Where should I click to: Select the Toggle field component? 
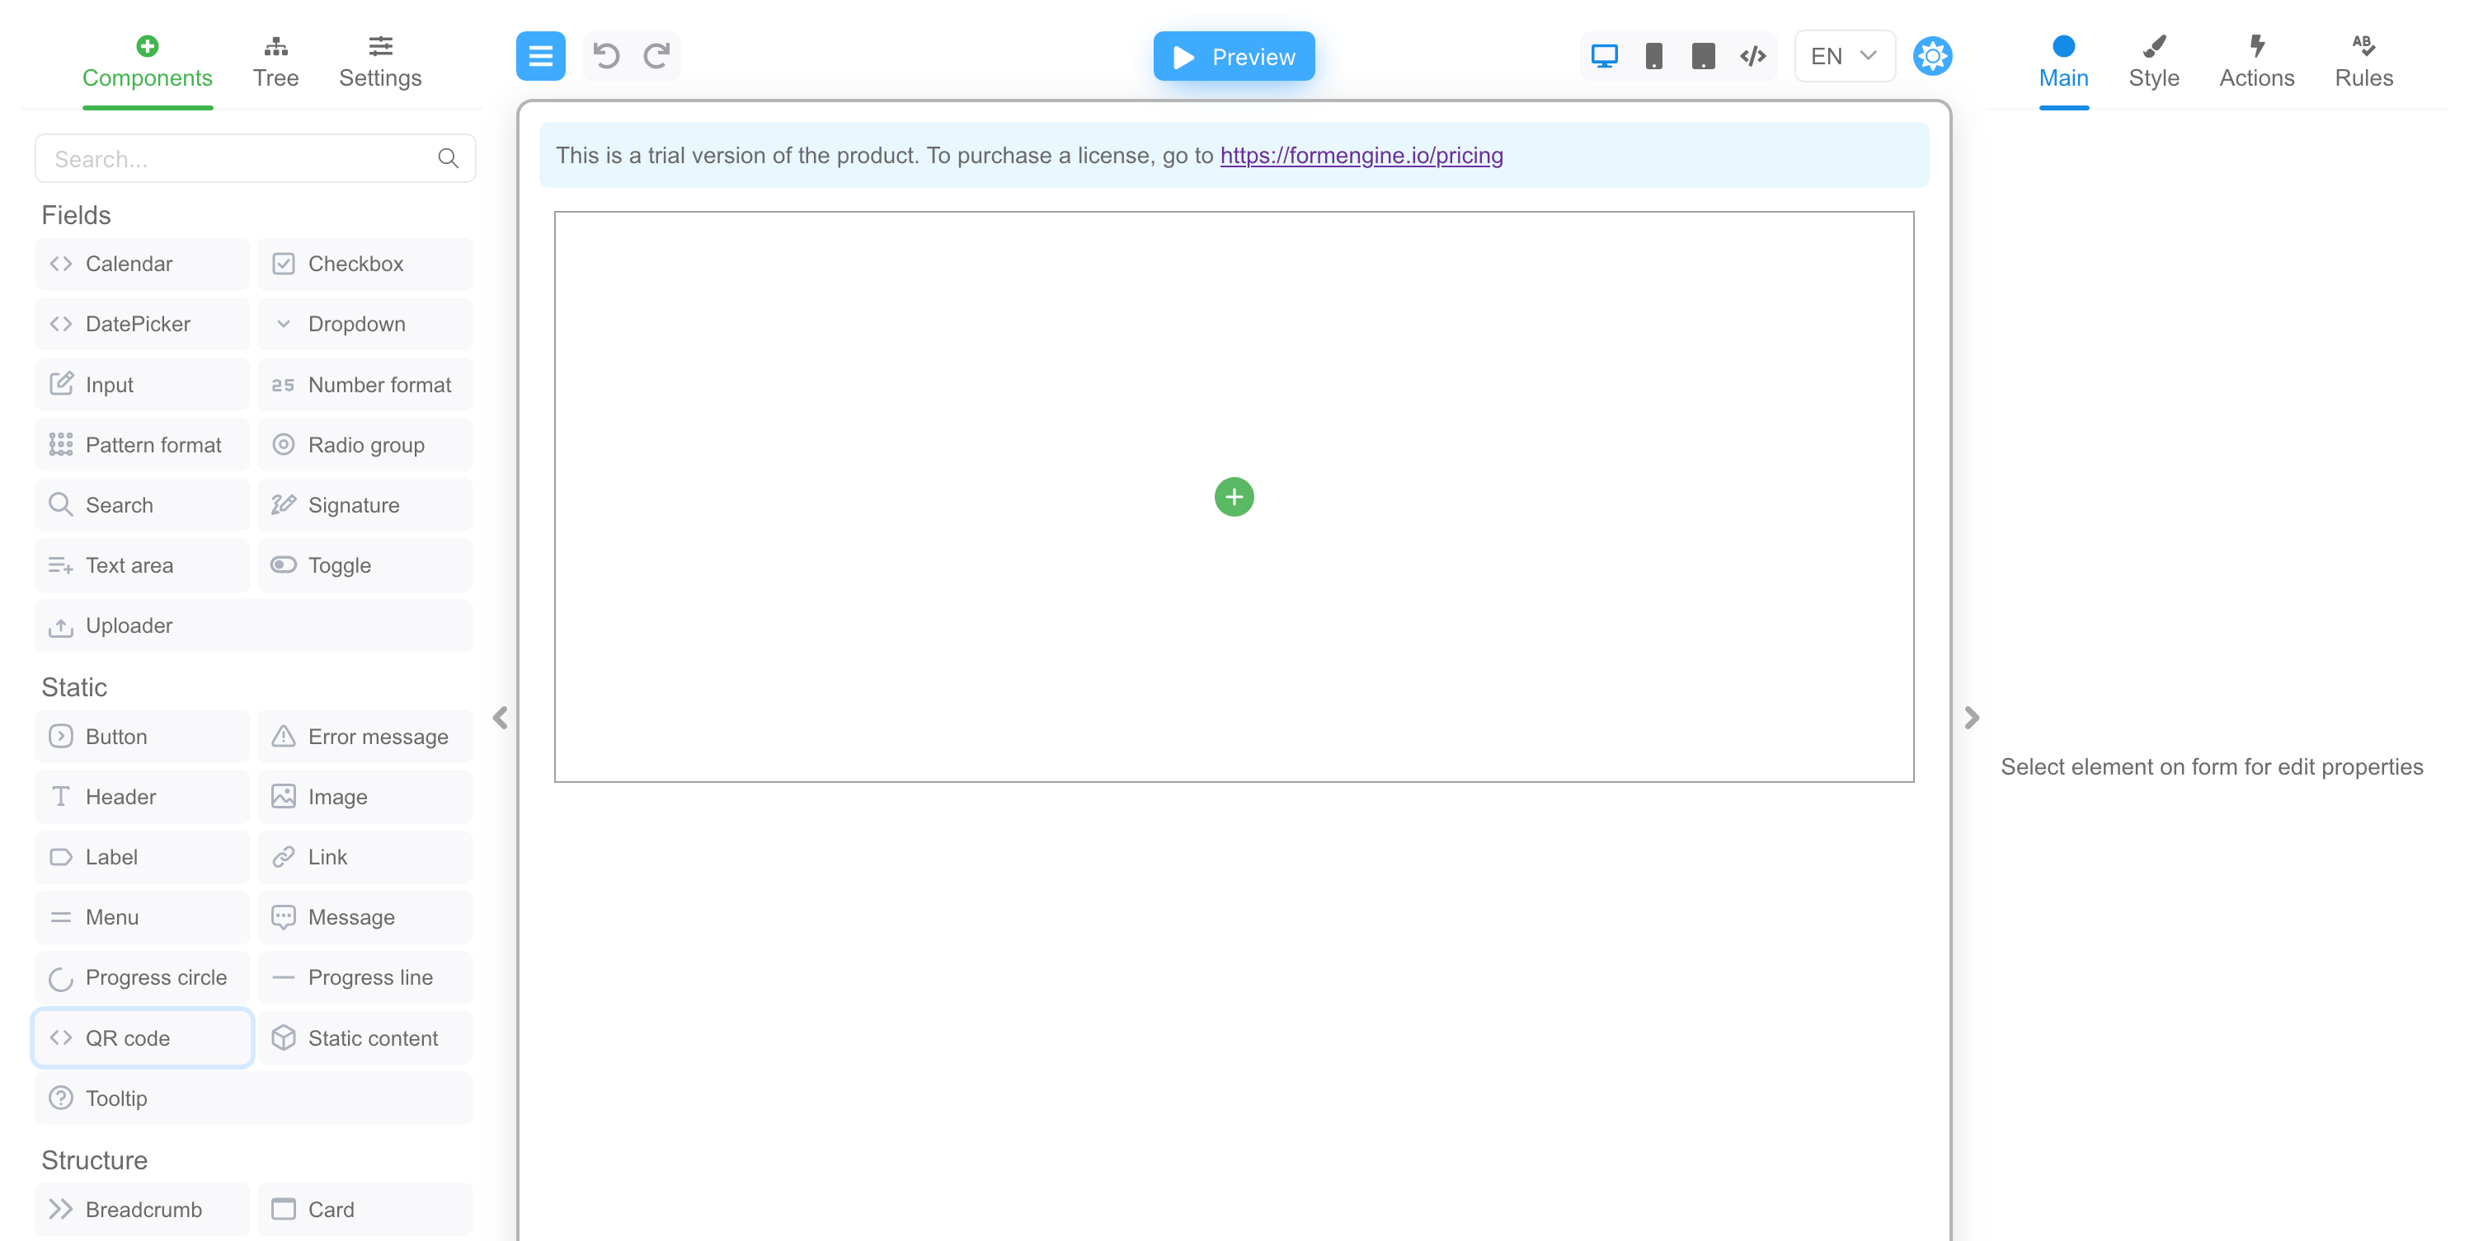[339, 565]
